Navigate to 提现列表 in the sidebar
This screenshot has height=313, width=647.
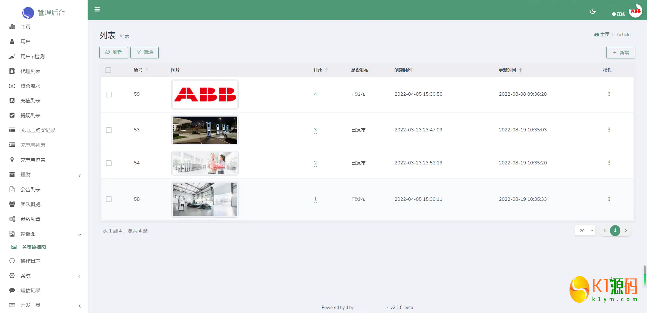(30, 116)
